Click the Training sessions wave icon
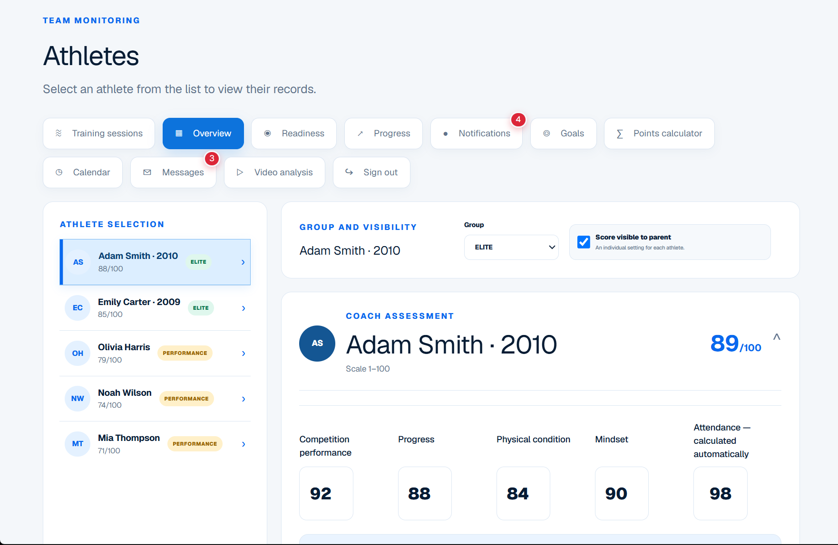The image size is (838, 545). (x=58, y=133)
